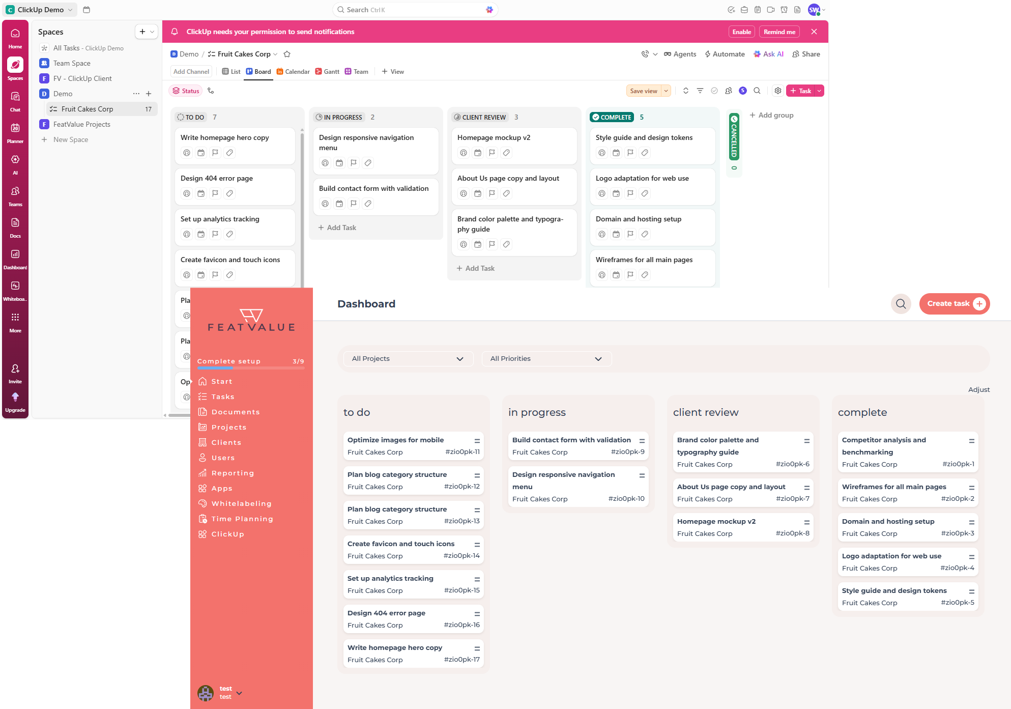Click the ClickUp search field
This screenshot has height=709, width=1011.
click(x=415, y=10)
